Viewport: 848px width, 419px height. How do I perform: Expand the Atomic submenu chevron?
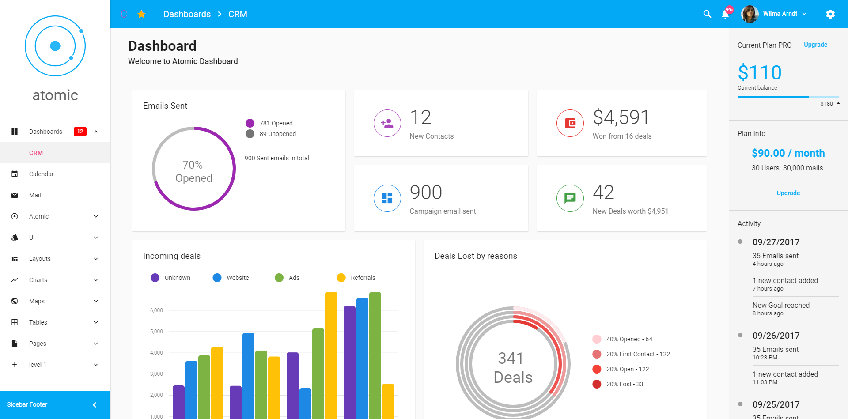click(x=96, y=216)
